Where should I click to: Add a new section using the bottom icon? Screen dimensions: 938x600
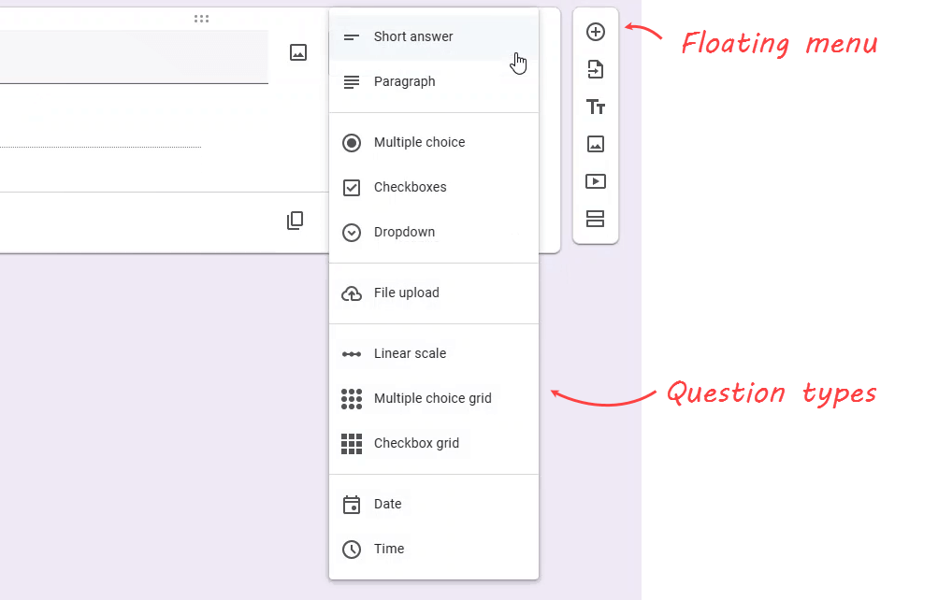[x=596, y=219]
